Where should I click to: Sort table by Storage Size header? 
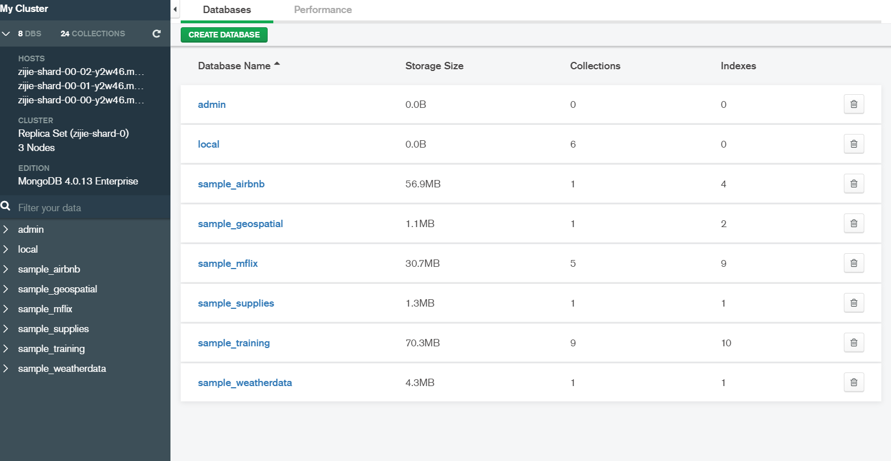pos(434,66)
